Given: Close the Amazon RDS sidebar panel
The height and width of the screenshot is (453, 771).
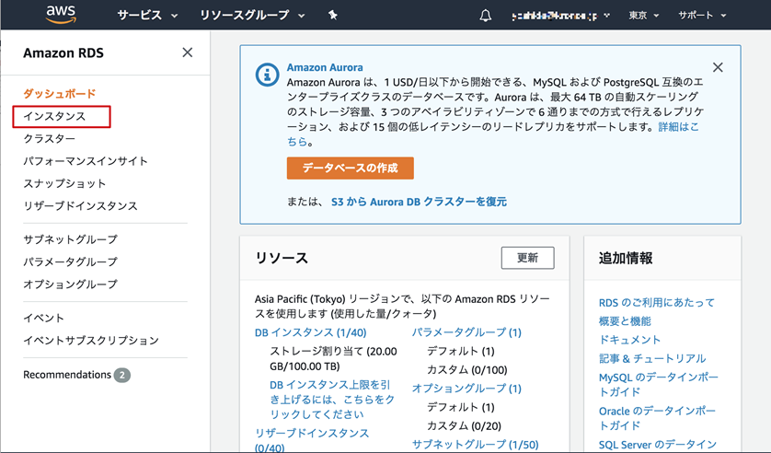Looking at the screenshot, I should point(188,52).
